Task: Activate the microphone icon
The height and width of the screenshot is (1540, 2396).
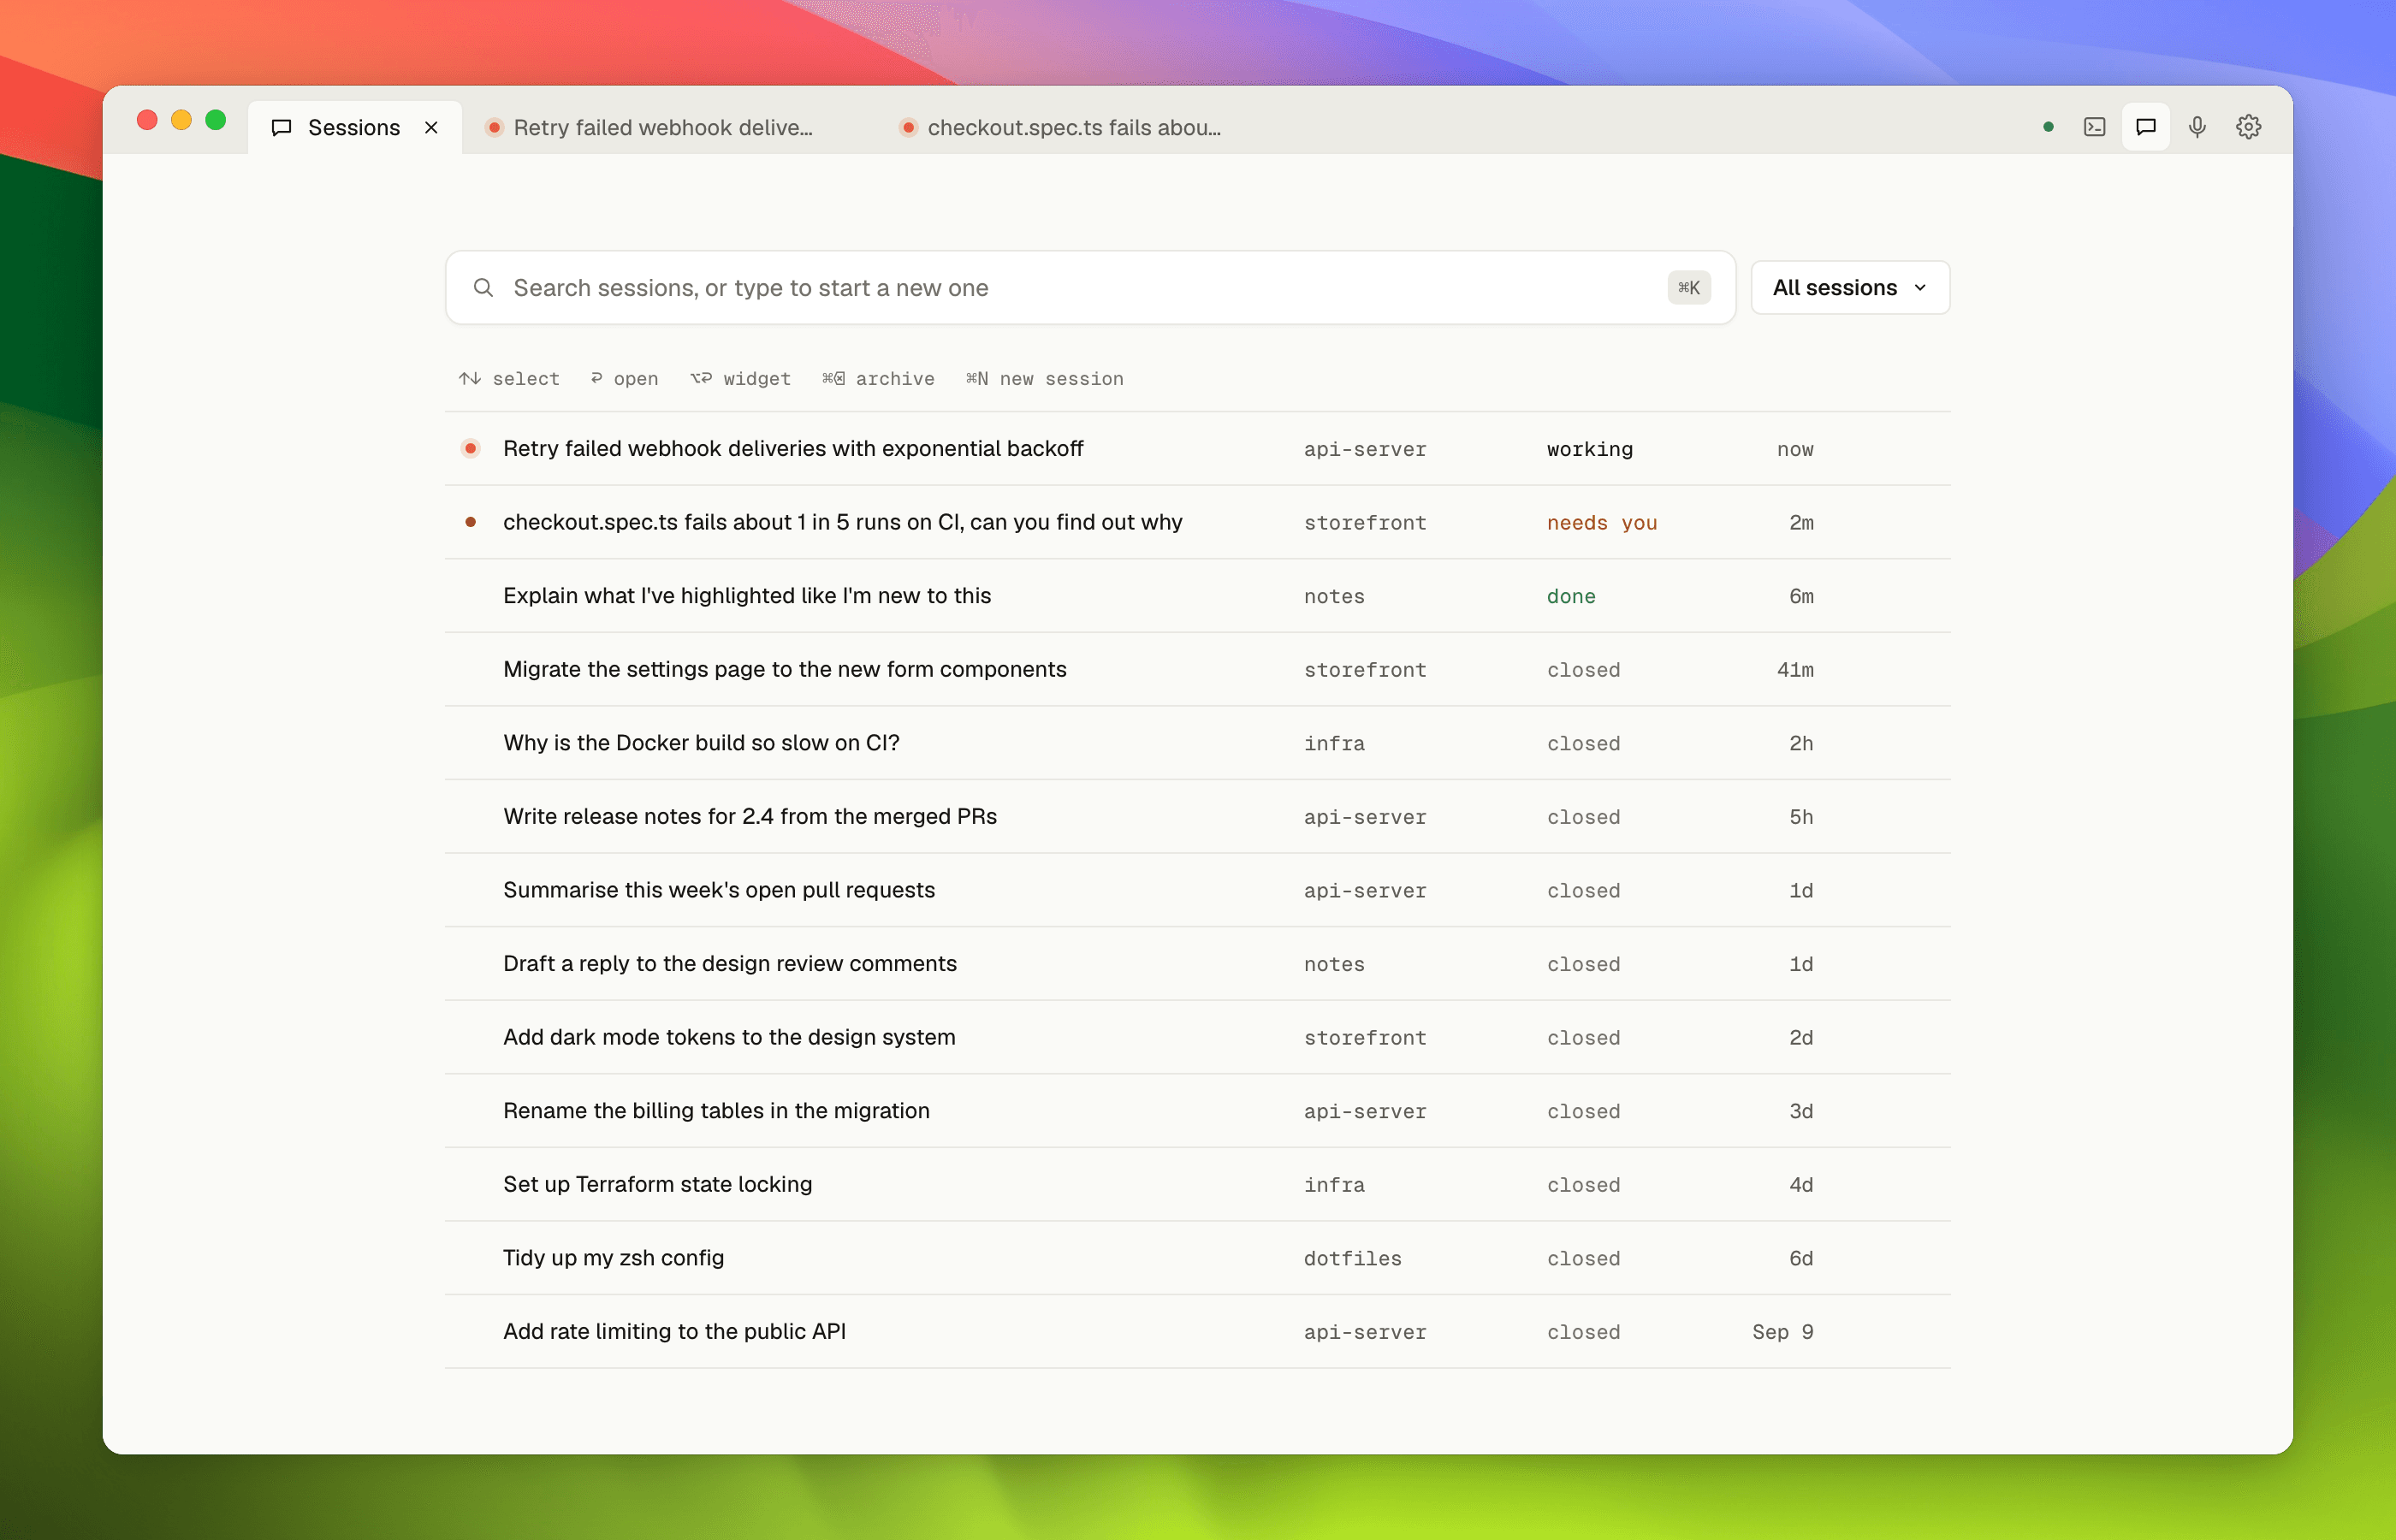Action: (x=2197, y=127)
